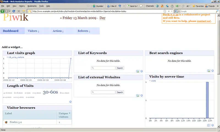
Task: Click the tag icon in StumbleUpon toolbar
Action: pos(183,6)
